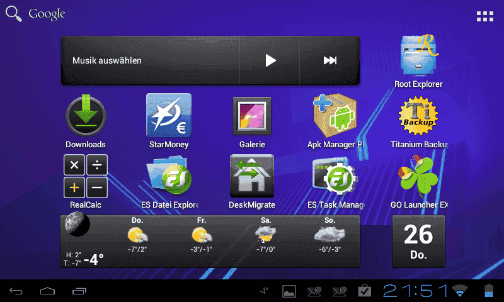The height and width of the screenshot is (302, 504).
Task: Tap the back navigation button
Action: point(16,291)
